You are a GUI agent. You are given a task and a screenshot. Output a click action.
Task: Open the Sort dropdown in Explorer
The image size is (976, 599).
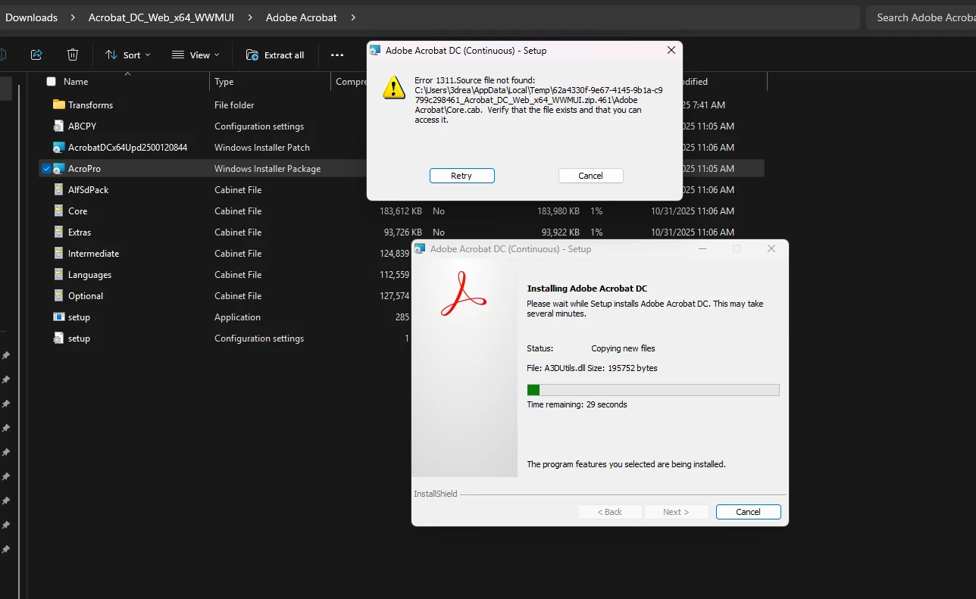pos(127,55)
